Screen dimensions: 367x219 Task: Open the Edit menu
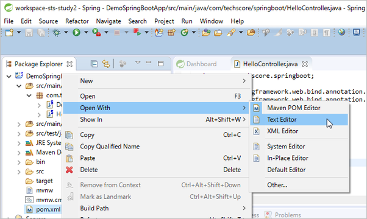tap(26, 21)
